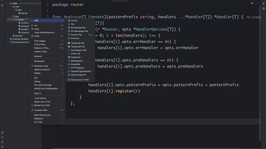
Task: Click the OpenAPI Specification icon
Action: [x=69, y=72]
